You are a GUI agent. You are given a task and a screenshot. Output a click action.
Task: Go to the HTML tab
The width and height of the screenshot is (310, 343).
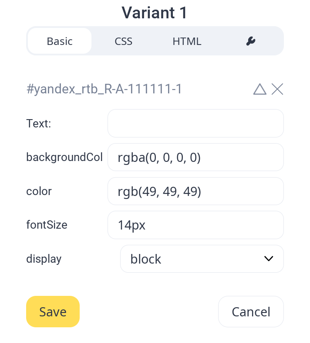tap(187, 41)
